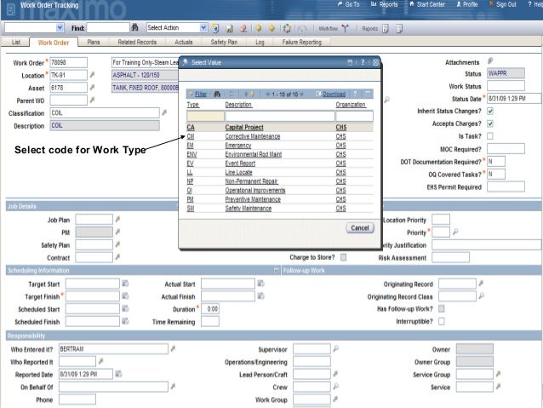Viewport: 543px width, 408px height.
Task: Click the calendar icon beside Target Start
Action: coord(124,284)
